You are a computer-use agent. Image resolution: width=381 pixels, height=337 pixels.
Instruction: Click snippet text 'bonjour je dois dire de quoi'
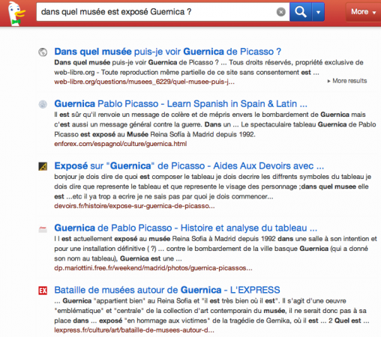coord(96,177)
